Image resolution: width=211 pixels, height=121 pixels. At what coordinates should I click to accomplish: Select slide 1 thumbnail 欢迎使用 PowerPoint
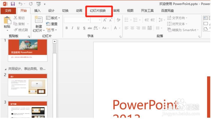click(28, 50)
